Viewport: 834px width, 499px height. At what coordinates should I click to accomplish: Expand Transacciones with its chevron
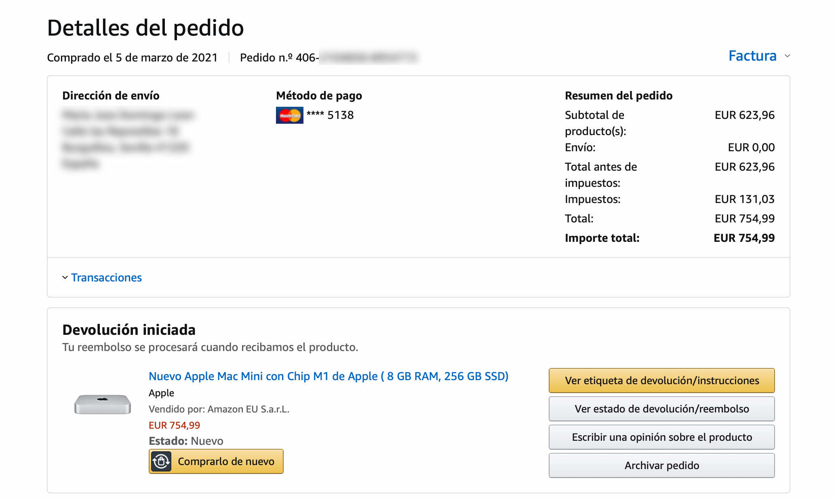click(x=65, y=277)
